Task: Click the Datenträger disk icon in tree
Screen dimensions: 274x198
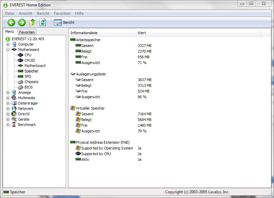Action: (14, 104)
